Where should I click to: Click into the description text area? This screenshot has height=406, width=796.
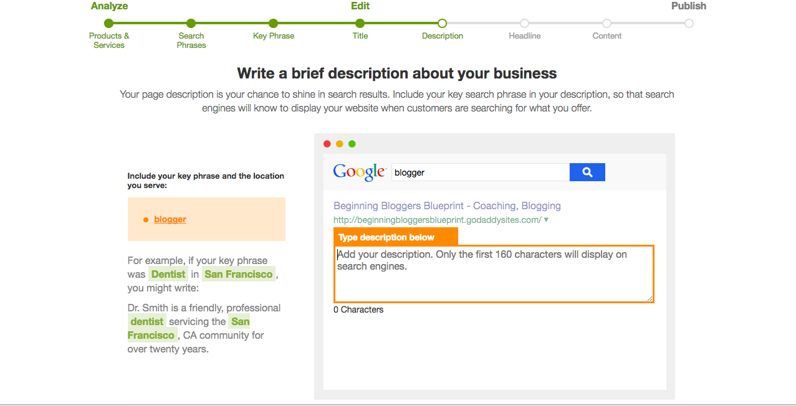click(x=494, y=274)
